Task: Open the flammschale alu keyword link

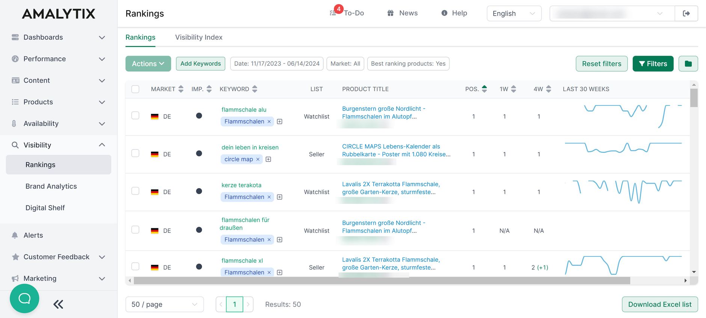Action: pos(244,110)
